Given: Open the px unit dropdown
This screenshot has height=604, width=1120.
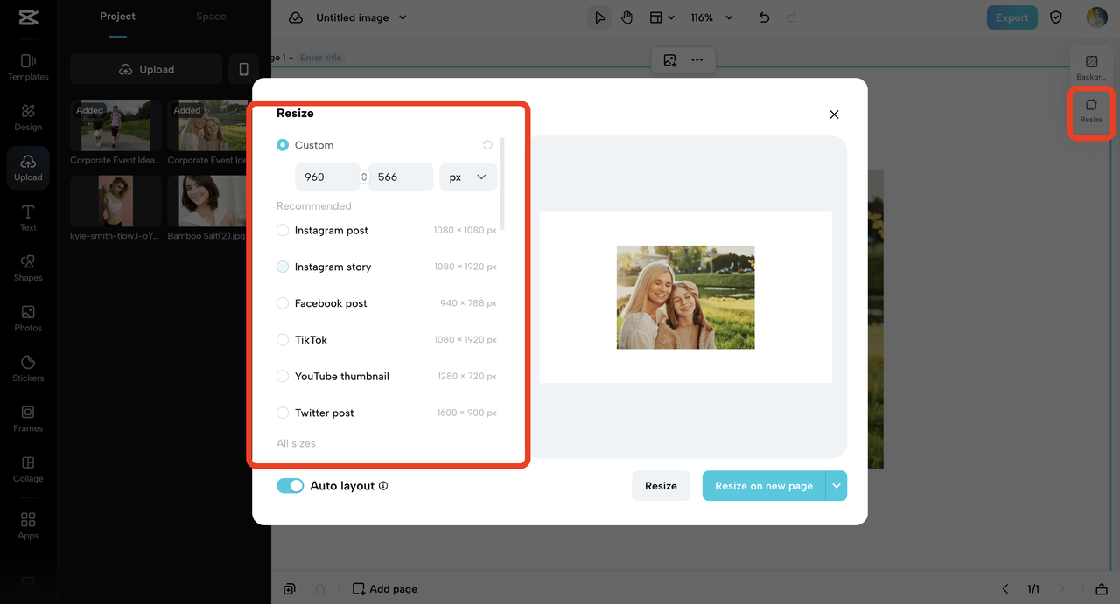Looking at the screenshot, I should pos(468,177).
